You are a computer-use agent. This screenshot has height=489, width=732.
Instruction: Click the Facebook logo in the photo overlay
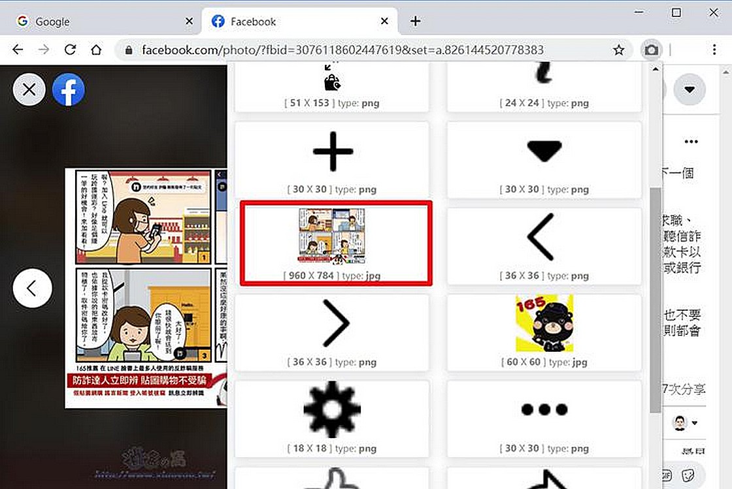(x=68, y=89)
